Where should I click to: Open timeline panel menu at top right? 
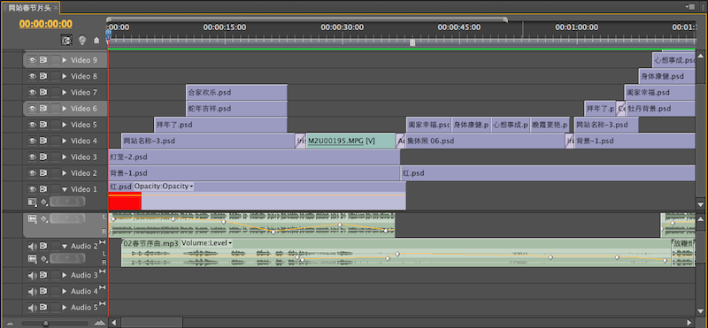[x=690, y=7]
